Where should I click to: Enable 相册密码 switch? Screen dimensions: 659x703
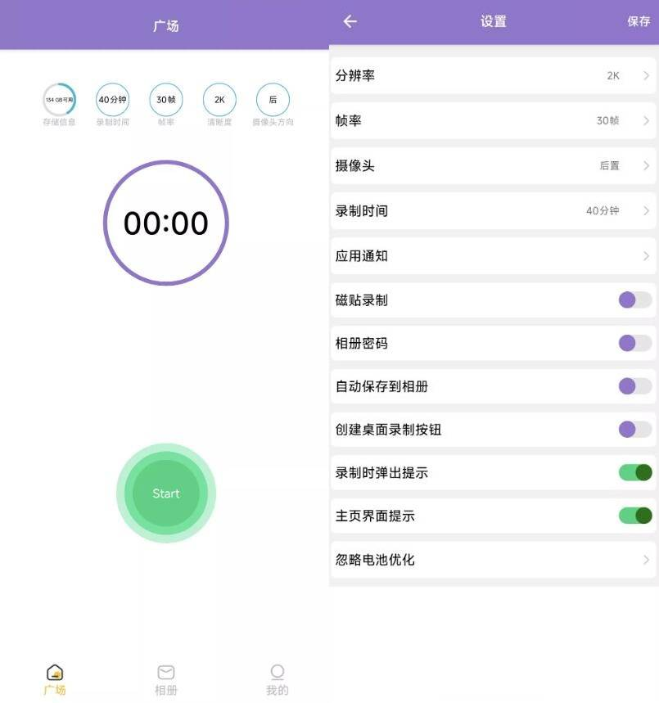634,343
